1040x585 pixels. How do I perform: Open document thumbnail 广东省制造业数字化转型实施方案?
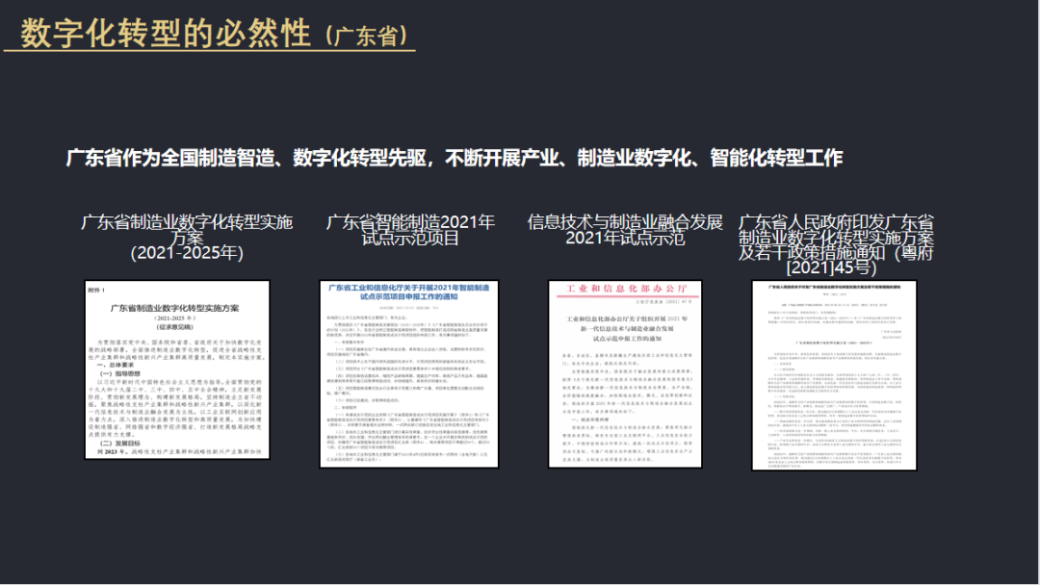pyautogui.click(x=177, y=369)
